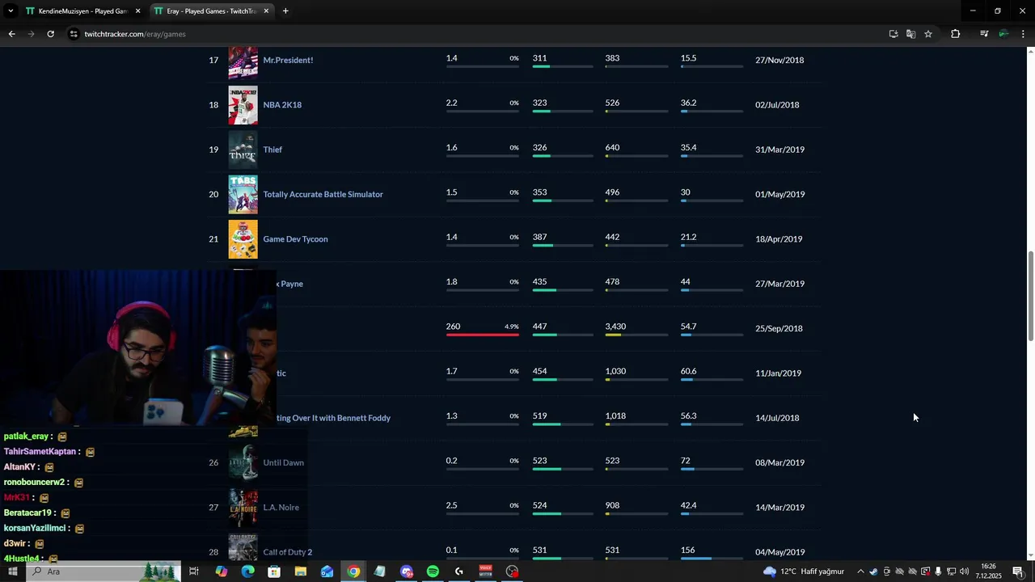
Task: Click Thief cover thumbnail
Action: click(x=243, y=150)
